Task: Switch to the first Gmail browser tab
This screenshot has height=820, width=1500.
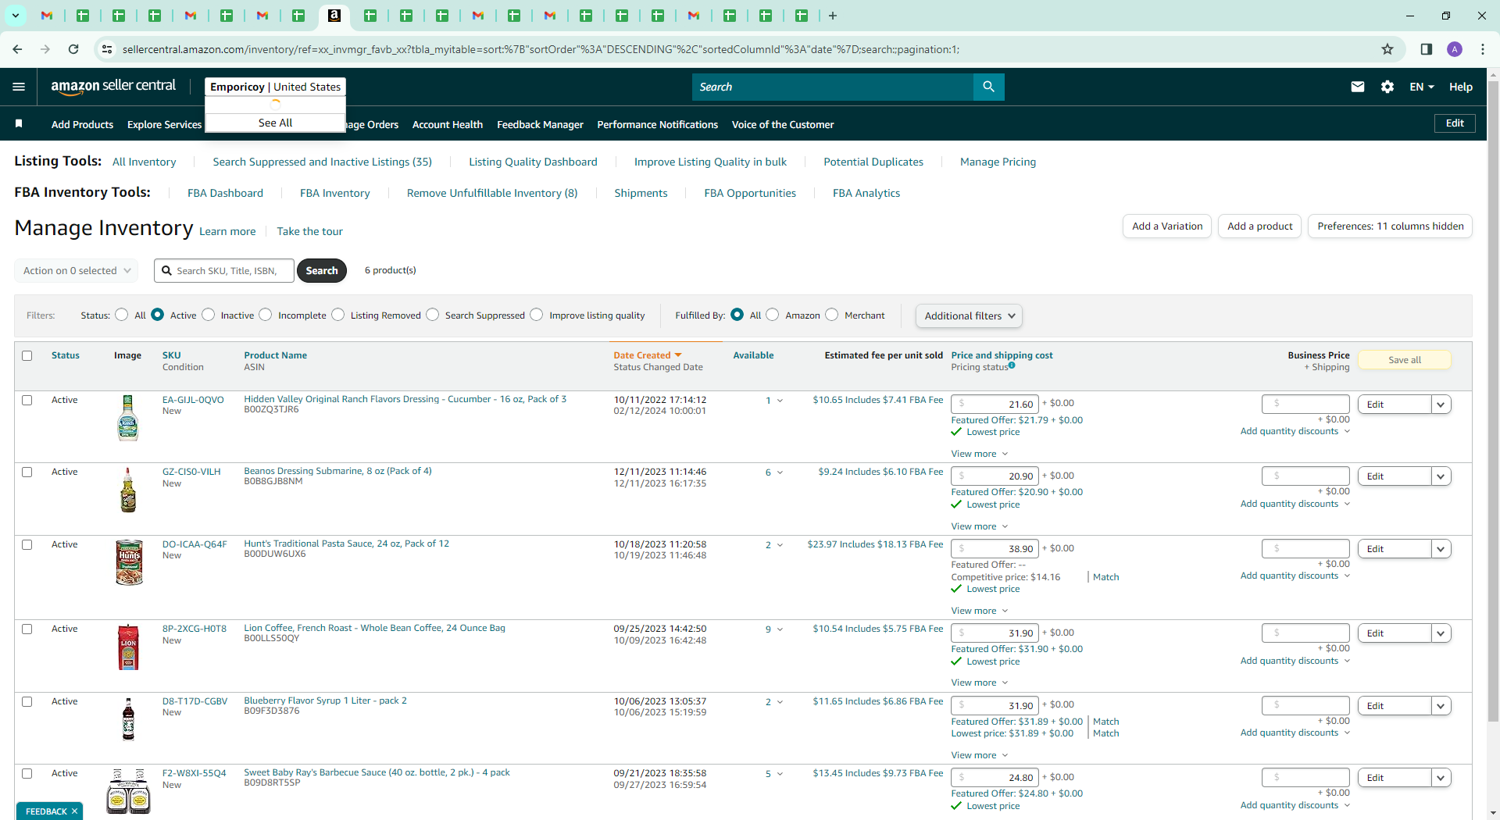Action: pos(47,16)
